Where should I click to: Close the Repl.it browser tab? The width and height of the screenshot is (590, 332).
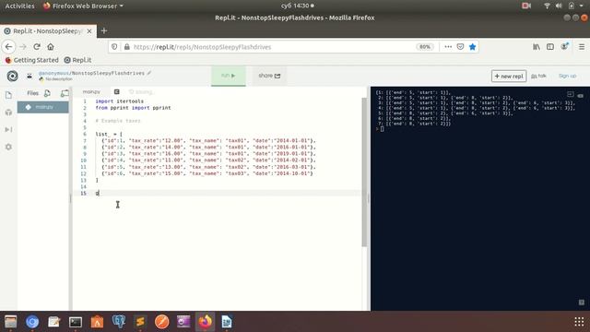89,31
